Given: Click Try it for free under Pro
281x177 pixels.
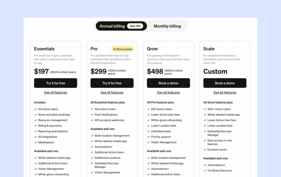Looking at the screenshot, I should pyautogui.click(x=112, y=83).
